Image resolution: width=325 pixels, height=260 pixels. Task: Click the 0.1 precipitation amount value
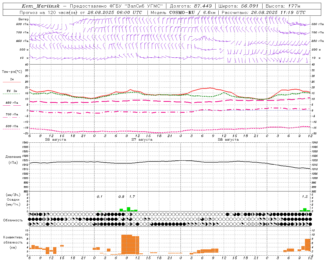click(100, 197)
